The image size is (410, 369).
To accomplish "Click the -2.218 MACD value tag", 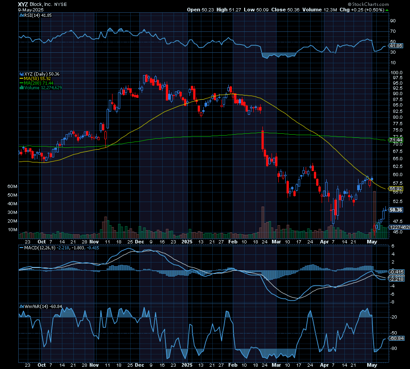I will [396, 278].
